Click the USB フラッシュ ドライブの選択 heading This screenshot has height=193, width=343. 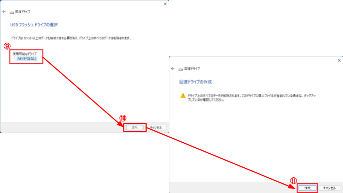point(34,25)
